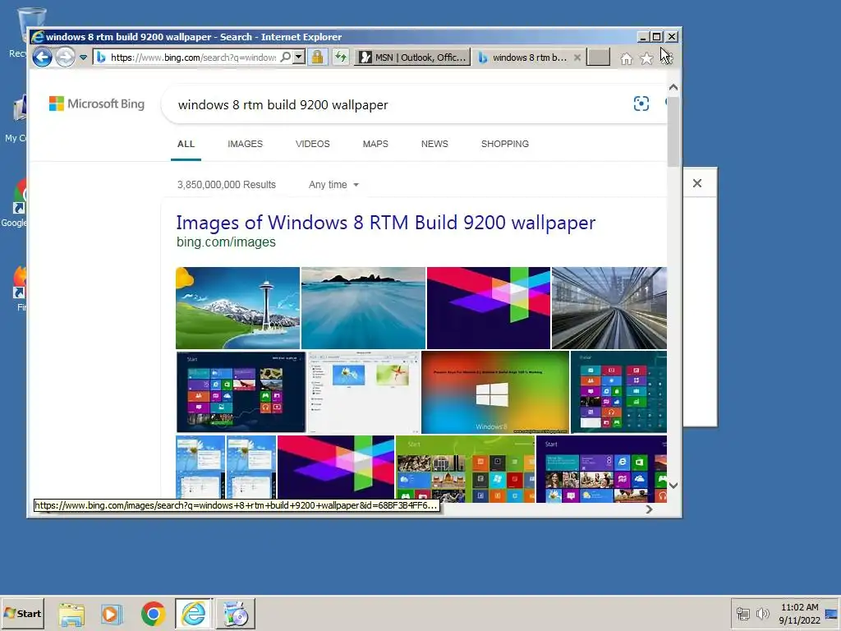
Task: Launch Windows Media Player from taskbar
Action: click(112, 614)
